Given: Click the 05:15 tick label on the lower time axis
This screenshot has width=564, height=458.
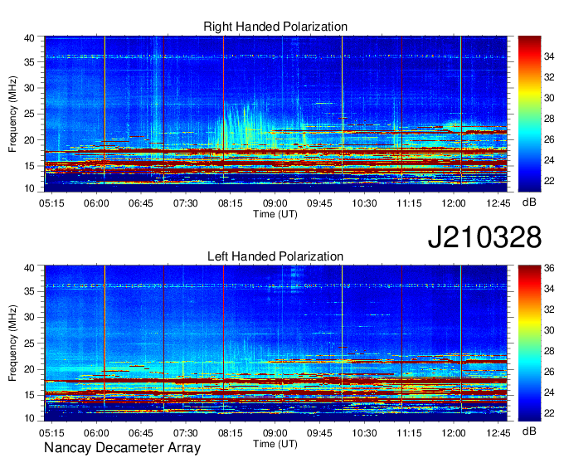Looking at the screenshot, I should pyautogui.click(x=51, y=433).
